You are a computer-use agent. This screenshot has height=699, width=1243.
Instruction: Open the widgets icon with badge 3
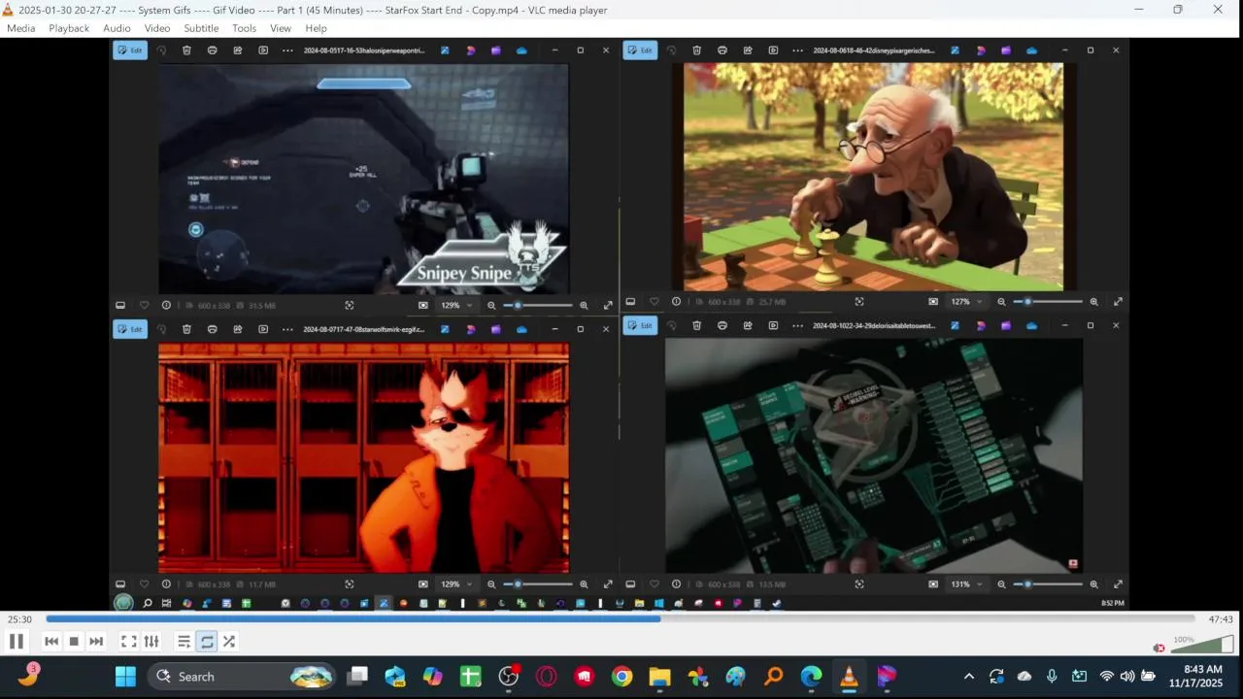(x=28, y=676)
